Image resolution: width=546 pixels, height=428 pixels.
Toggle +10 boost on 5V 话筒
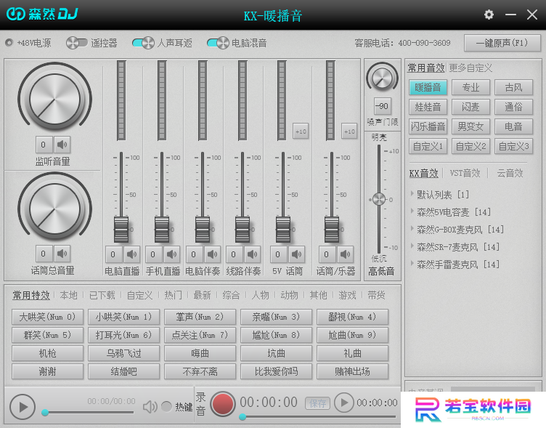pyautogui.click(x=301, y=132)
